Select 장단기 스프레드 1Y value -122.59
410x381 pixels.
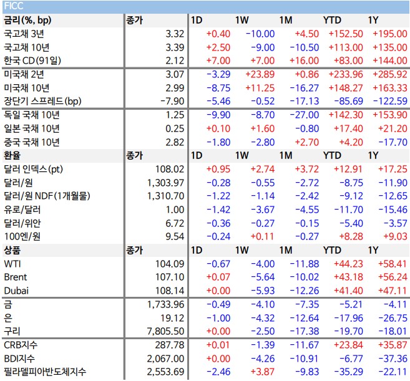click(x=390, y=102)
